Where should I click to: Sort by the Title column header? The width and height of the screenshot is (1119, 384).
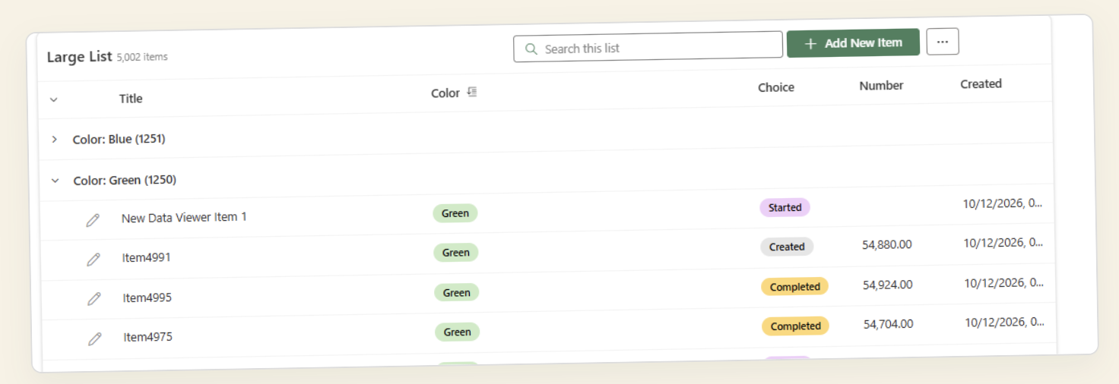point(131,98)
